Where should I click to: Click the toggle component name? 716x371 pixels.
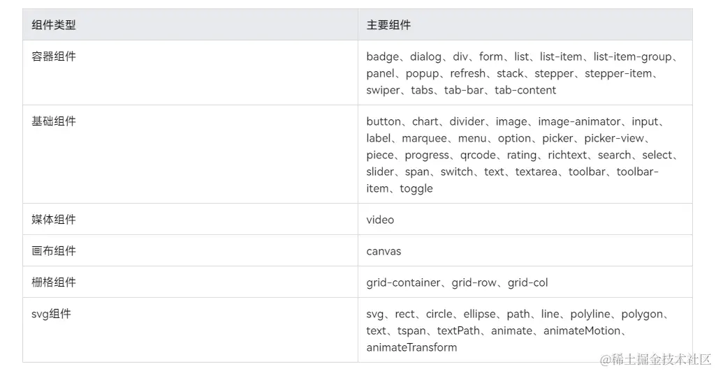point(416,189)
